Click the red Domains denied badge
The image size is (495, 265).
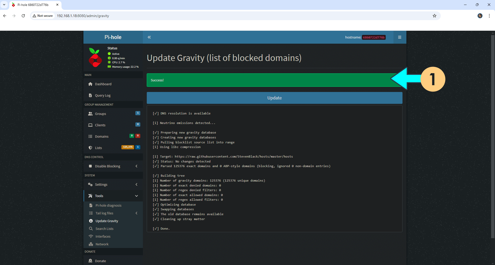[138, 136]
